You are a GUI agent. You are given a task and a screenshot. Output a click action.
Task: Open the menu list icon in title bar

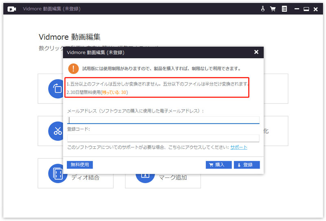284,9
